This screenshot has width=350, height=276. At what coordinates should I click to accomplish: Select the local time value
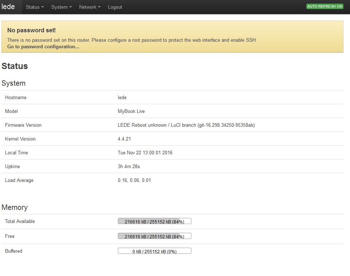tap(145, 153)
